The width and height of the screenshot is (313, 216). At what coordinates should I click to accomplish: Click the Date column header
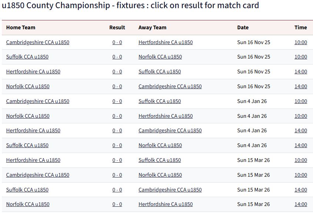point(243,27)
